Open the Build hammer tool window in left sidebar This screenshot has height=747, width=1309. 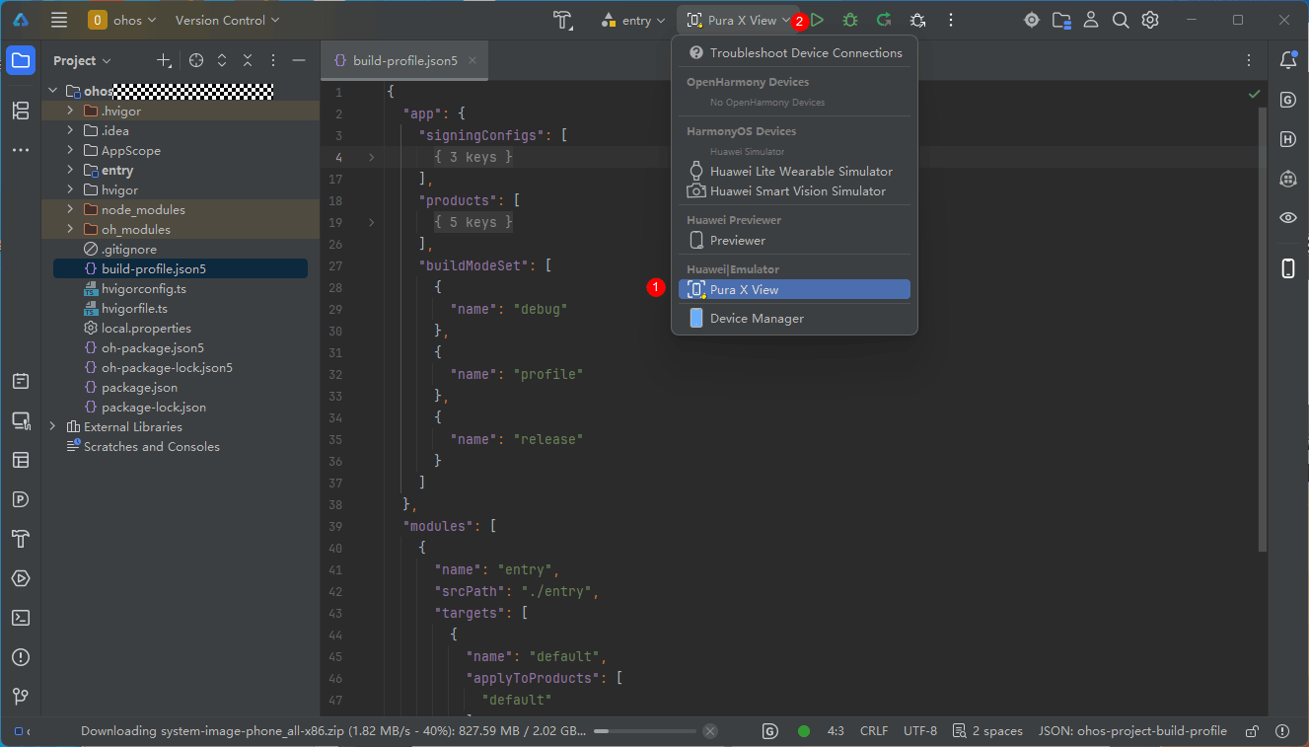click(21, 539)
